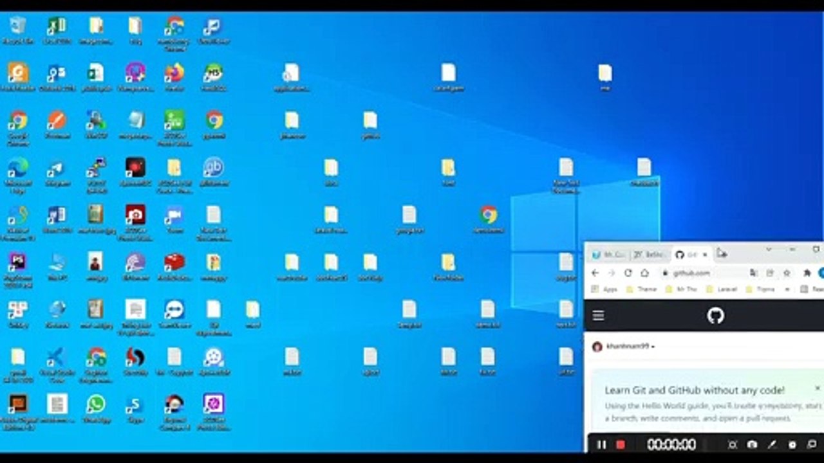This screenshot has height=463, width=824.
Task: Launch the Postman desktop shortcut
Action: click(57, 124)
